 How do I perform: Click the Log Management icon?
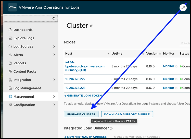click(x=10, y=88)
